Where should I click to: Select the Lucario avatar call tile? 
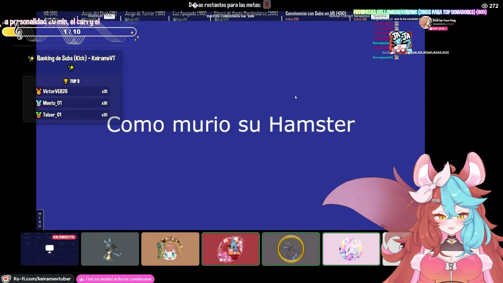tap(110, 249)
